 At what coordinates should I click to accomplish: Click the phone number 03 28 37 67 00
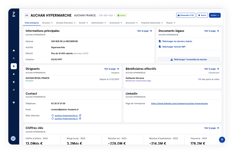click(x=58, y=103)
